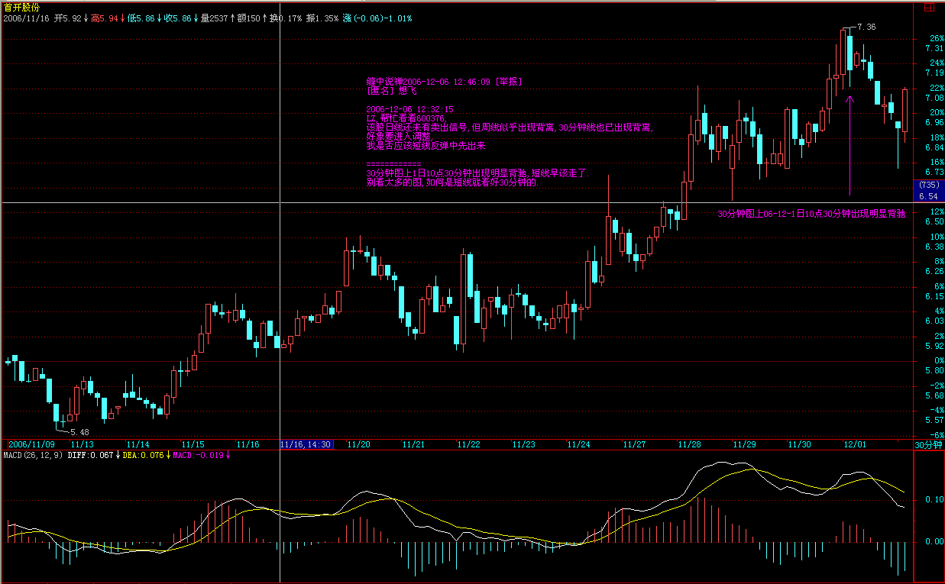This screenshot has height=584, width=945.
Task: Click the 2006/11/09 start date label
Action: tap(31, 444)
